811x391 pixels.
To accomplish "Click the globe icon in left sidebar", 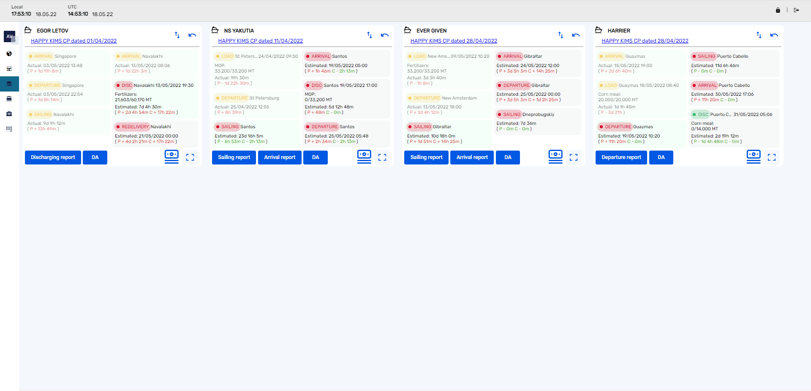I will 9,54.
